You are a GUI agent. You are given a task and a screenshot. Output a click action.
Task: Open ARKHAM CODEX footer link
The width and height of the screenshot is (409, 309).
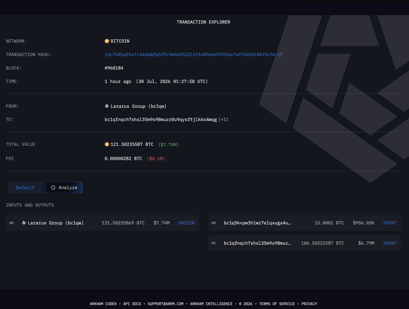point(103,304)
